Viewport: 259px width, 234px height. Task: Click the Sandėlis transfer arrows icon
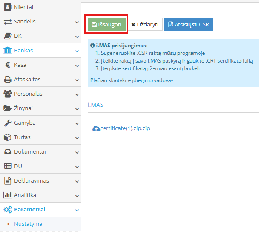tap(7, 21)
